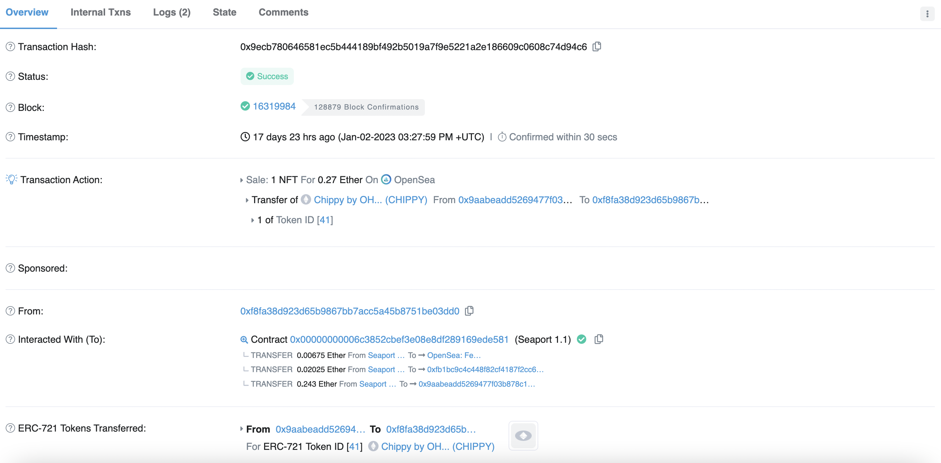941x463 pixels.
Task: Copy the Seaport contract address
Action: click(x=599, y=339)
